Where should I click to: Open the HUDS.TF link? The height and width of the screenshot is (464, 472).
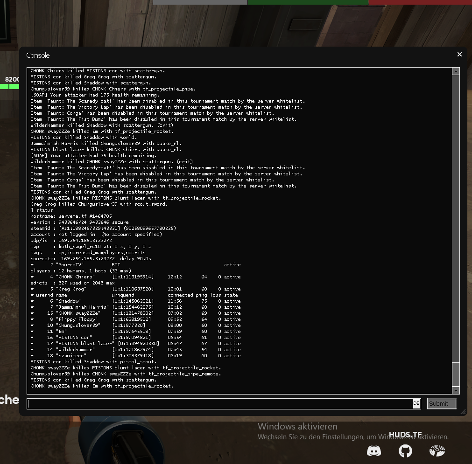point(405,435)
